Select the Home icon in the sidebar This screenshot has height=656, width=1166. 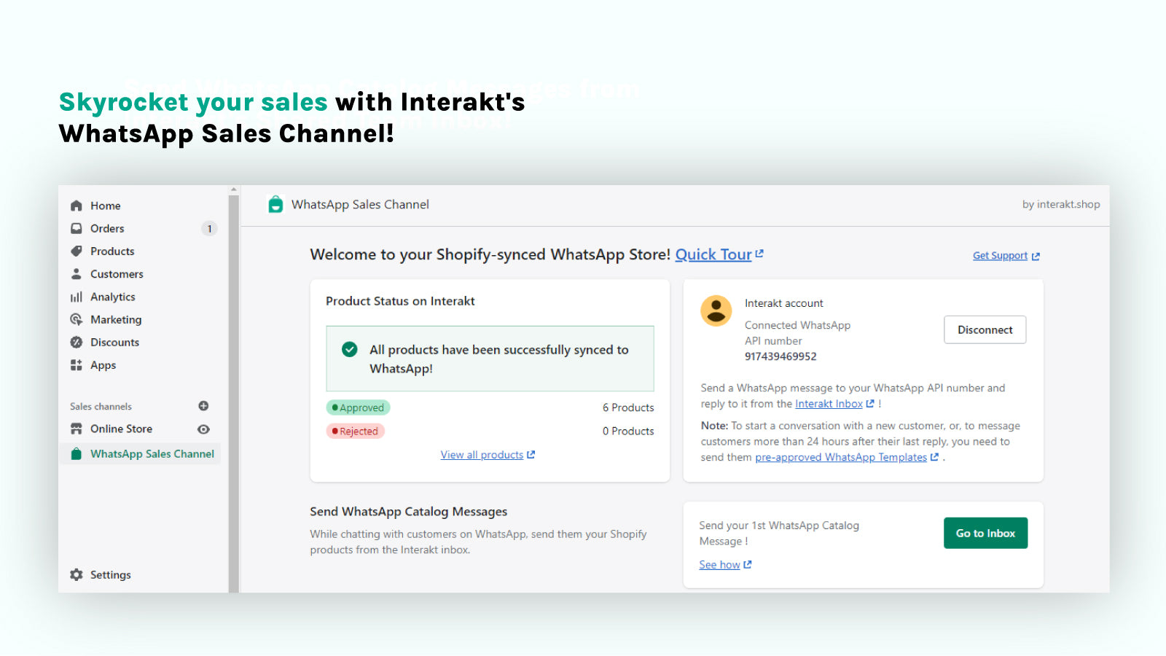point(77,206)
